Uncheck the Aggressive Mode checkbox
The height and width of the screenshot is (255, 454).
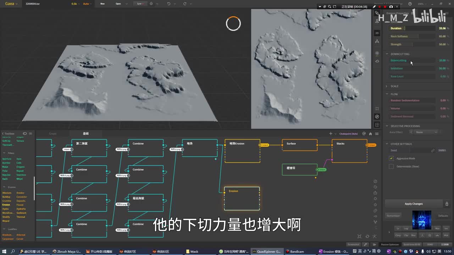(x=391, y=158)
